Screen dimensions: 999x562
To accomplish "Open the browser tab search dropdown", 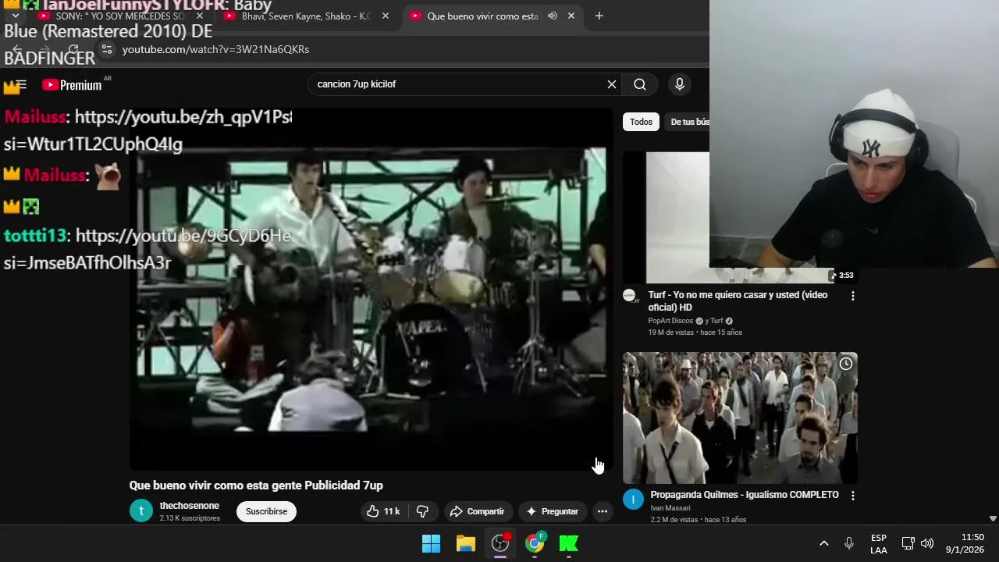I will click(x=15, y=16).
